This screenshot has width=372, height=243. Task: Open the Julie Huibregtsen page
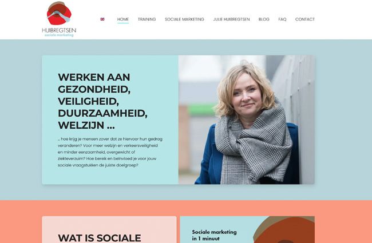point(231,19)
